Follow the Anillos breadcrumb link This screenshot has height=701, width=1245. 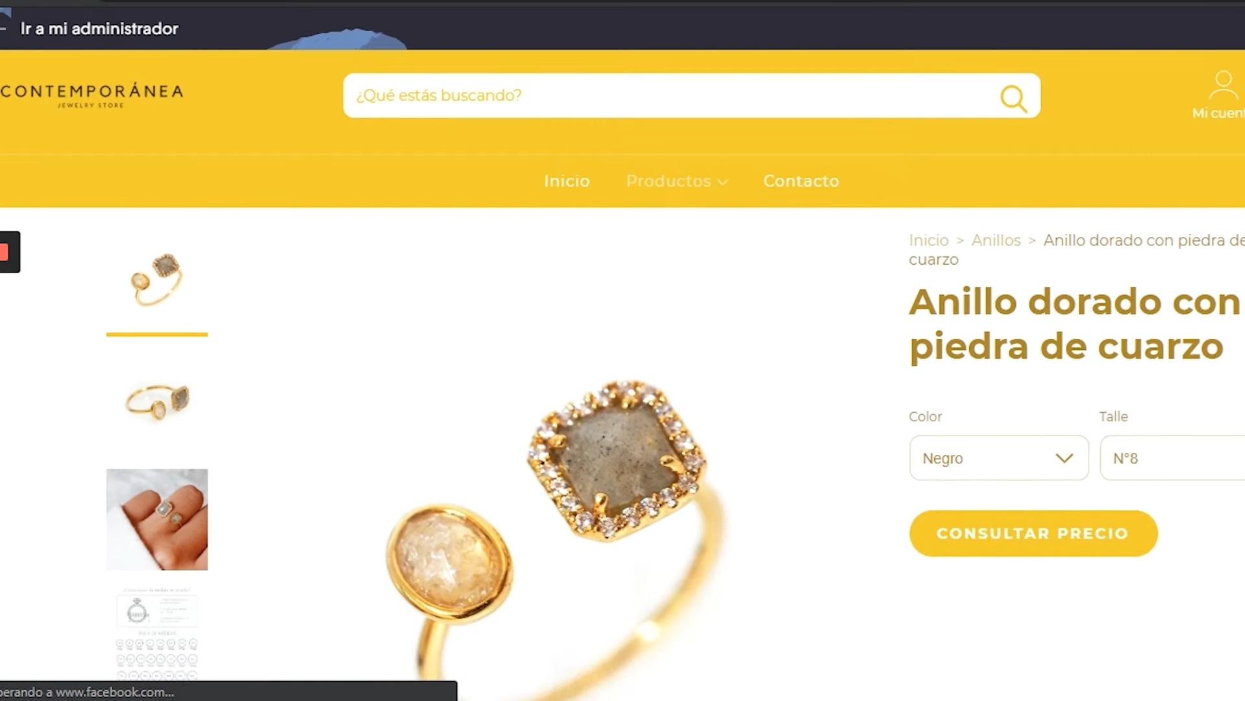pos(996,240)
